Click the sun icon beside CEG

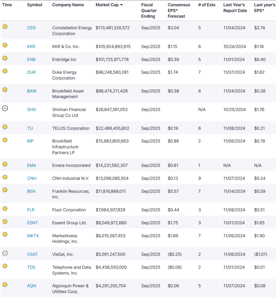tap(5, 27)
